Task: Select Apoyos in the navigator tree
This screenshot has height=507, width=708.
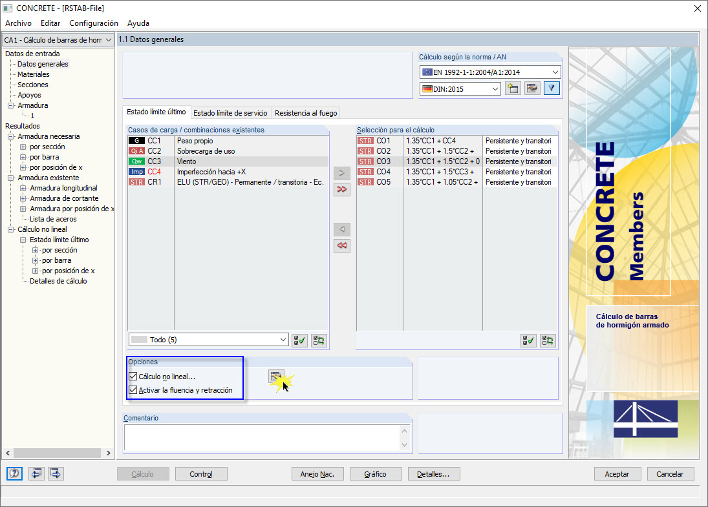Action: (29, 95)
